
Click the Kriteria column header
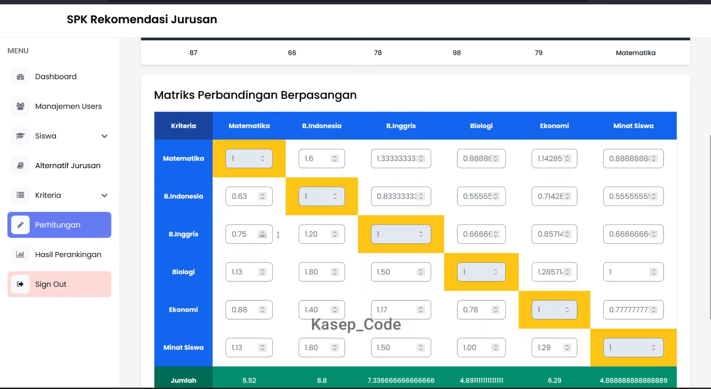(x=184, y=126)
